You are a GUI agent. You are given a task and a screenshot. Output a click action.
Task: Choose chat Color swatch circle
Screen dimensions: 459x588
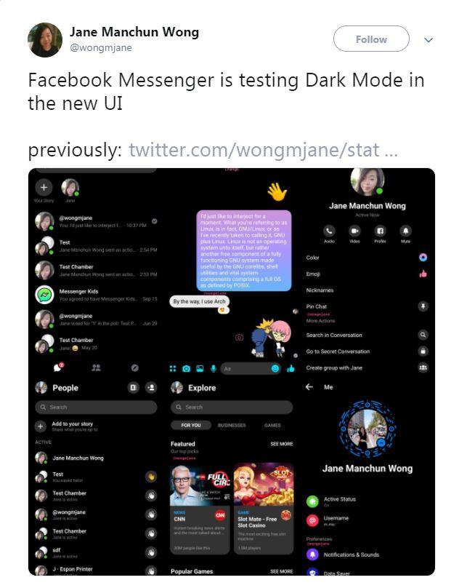423,258
